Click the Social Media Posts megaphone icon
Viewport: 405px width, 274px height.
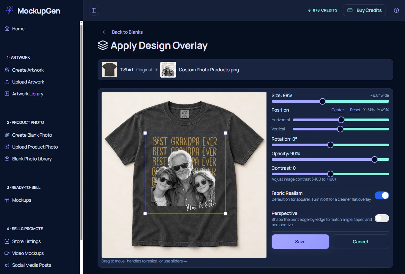tap(7, 265)
